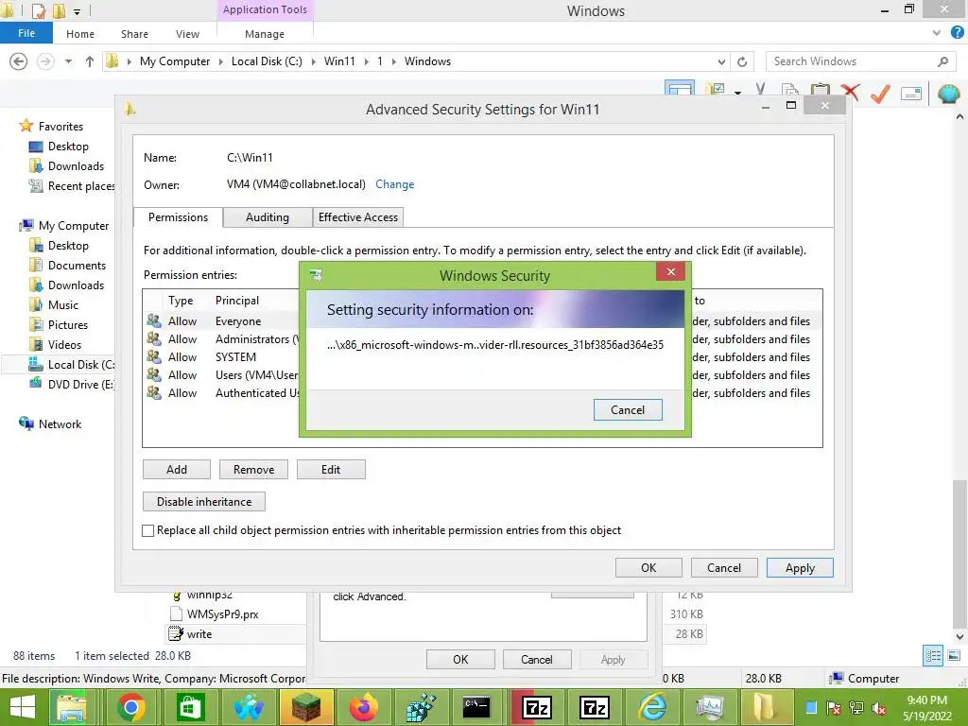This screenshot has height=726, width=968.
Task: Open the View ribbon tab
Action: point(187,34)
